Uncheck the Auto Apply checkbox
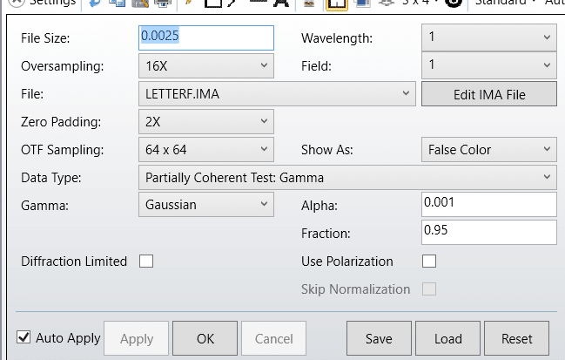Image resolution: width=565 pixels, height=360 pixels. point(24,338)
